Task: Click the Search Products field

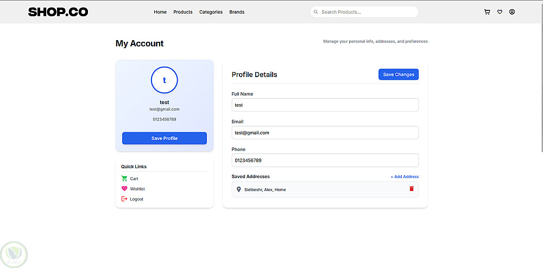Action: 367,12
